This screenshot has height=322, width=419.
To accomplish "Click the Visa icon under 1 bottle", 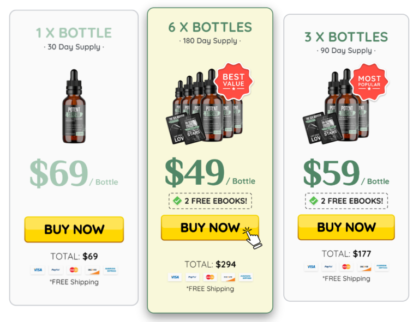I will click(38, 270).
